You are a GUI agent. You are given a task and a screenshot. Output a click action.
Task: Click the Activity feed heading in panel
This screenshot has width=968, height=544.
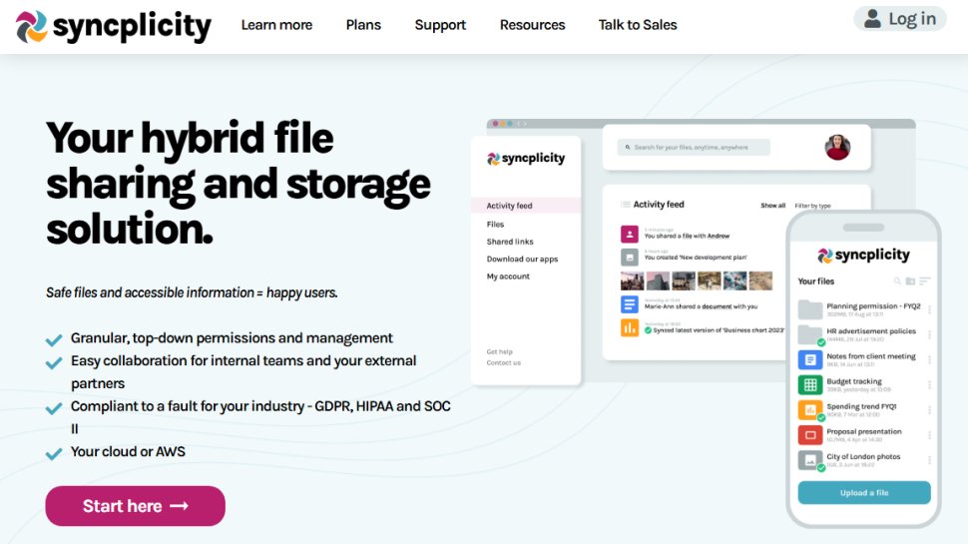(x=658, y=205)
